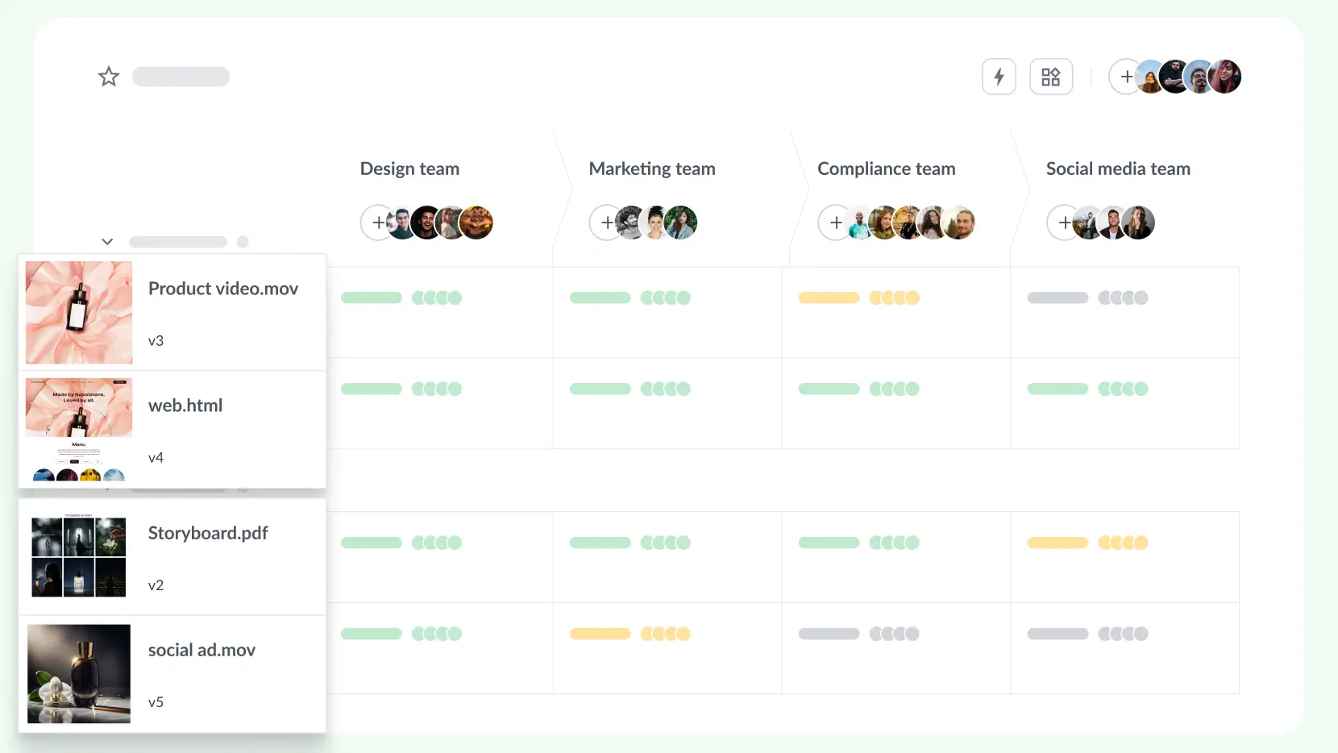This screenshot has width=1338, height=753.
Task: Expand the second file group section
Action: 107,488
